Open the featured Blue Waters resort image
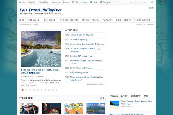Image resolution: width=173 pixels, height=115 pixels. pos(41,49)
